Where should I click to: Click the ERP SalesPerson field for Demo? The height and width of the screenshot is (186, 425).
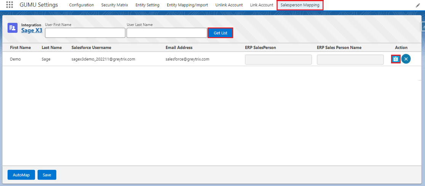278,60
